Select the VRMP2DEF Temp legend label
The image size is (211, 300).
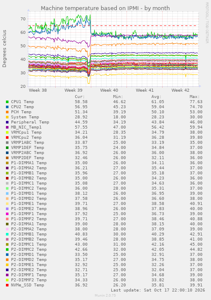pos(28,158)
